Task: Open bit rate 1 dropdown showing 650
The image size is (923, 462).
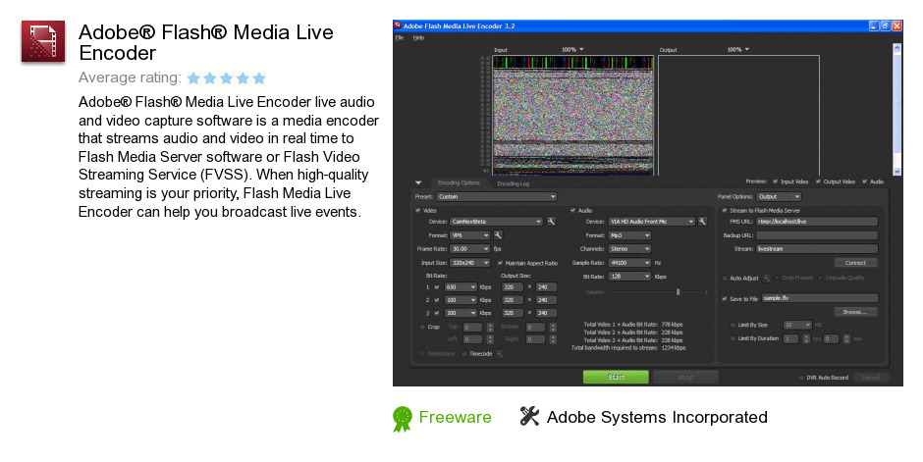Action: tap(461, 287)
